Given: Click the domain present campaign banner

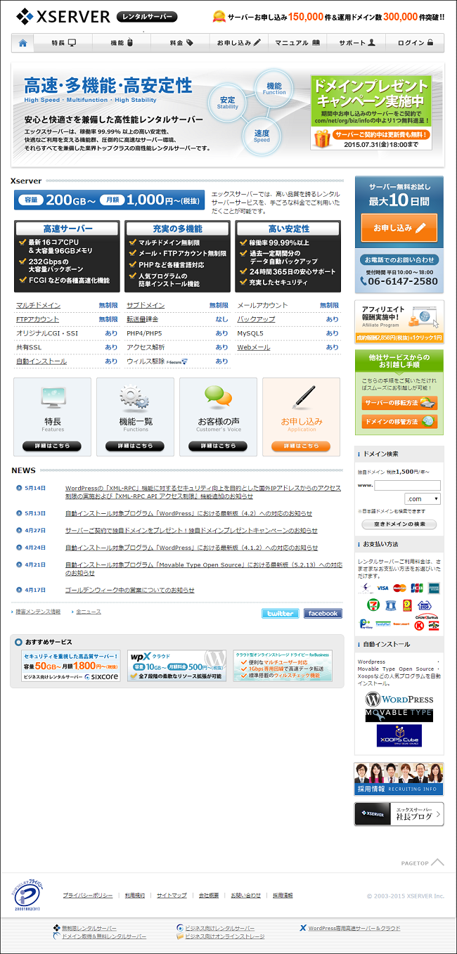Looking at the screenshot, I should (371, 113).
